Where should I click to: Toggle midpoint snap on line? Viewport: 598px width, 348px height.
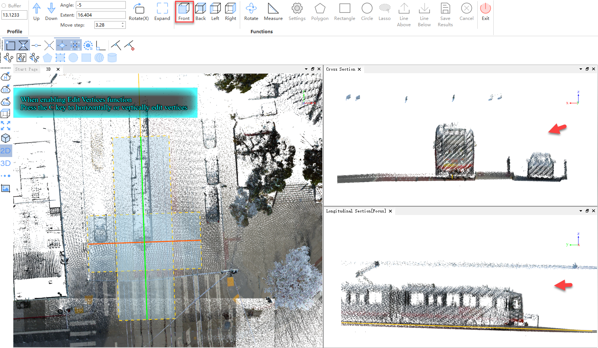click(36, 45)
